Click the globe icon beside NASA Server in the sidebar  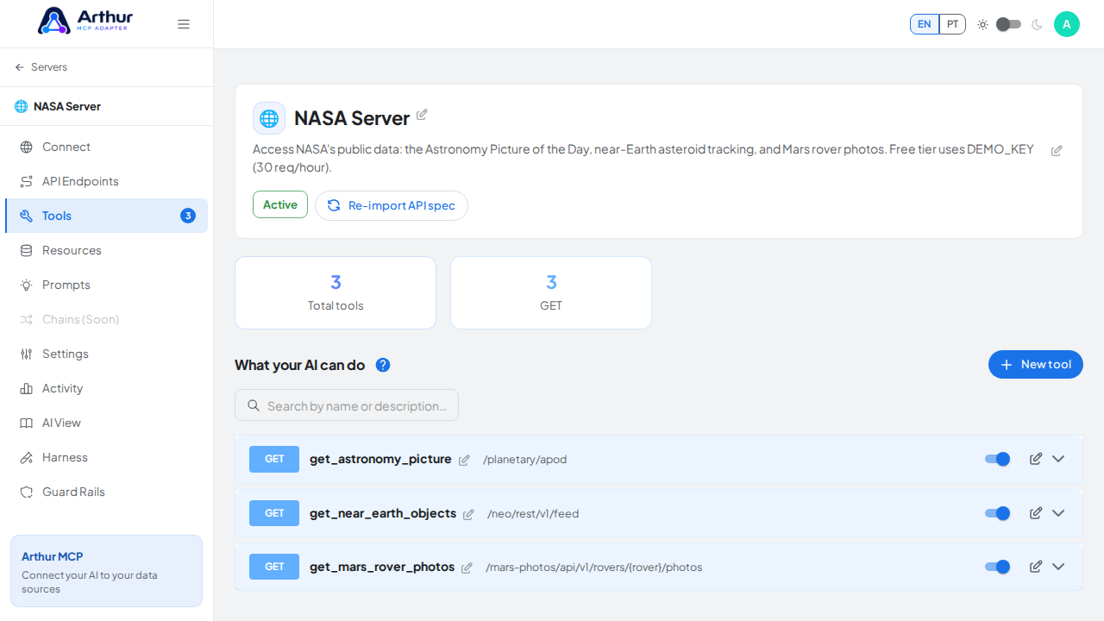tap(22, 107)
